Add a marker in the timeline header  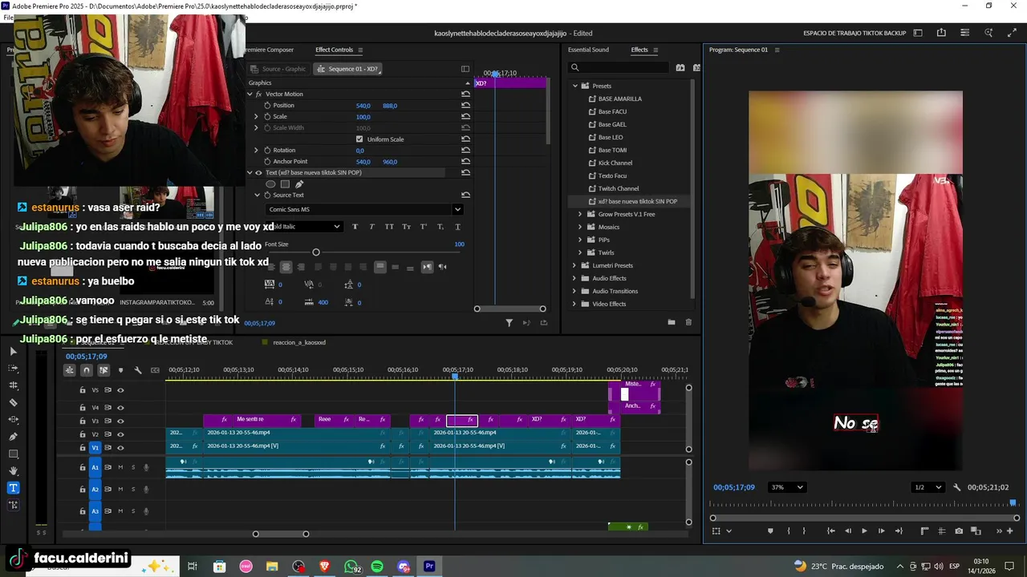[x=120, y=370]
